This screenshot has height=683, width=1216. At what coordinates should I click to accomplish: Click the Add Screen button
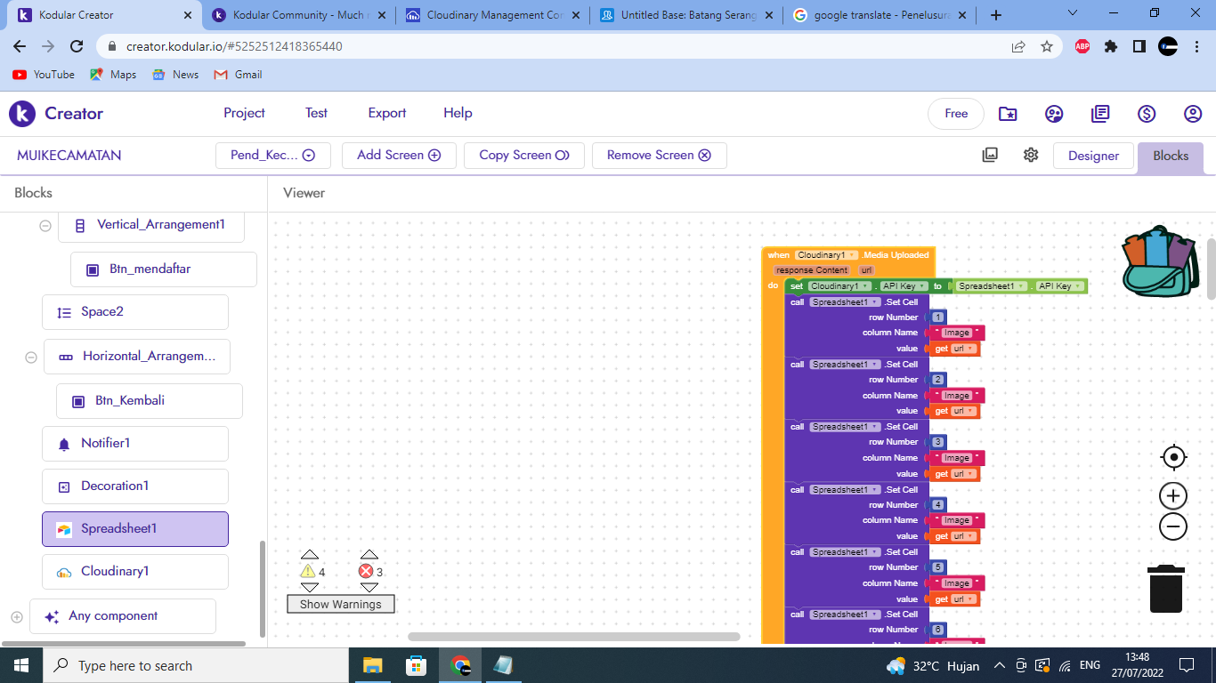coord(398,155)
